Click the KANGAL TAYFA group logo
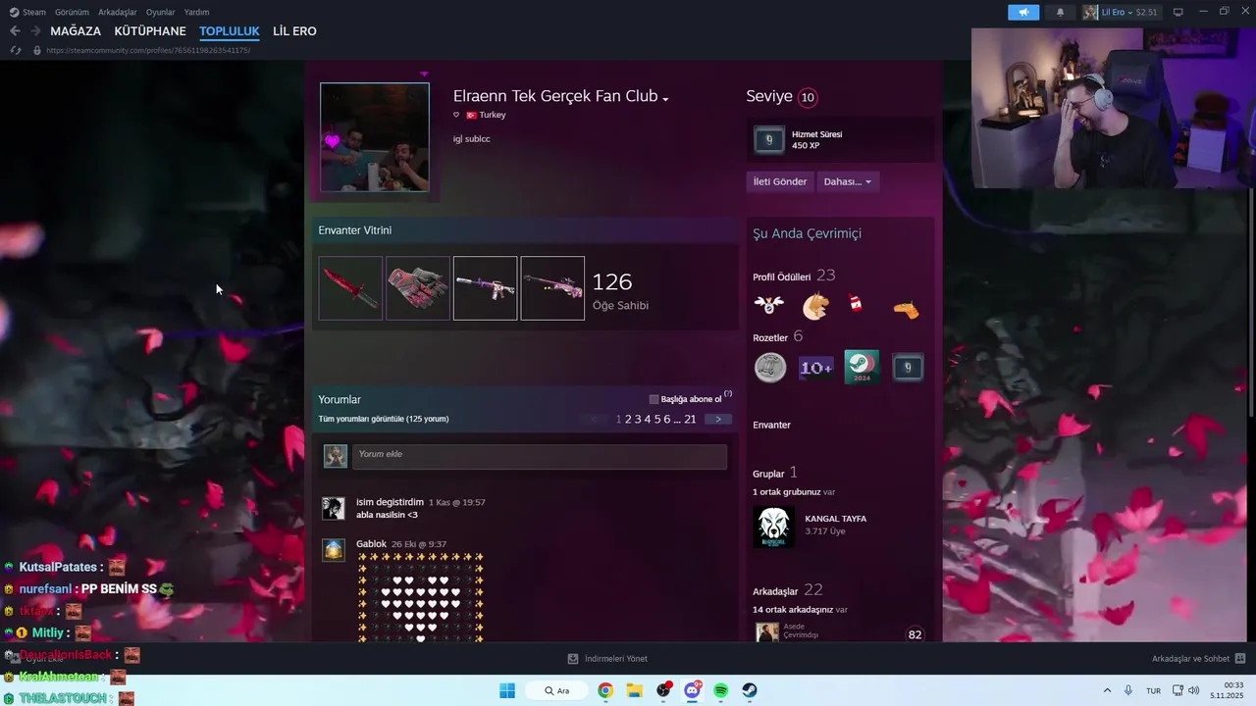The height and width of the screenshot is (706, 1256). [x=773, y=528]
